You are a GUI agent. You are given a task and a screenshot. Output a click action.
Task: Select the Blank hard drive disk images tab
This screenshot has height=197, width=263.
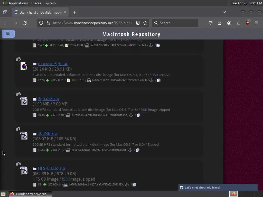pos(40,12)
